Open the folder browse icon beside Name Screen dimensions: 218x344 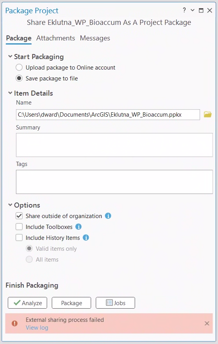pyautogui.click(x=207, y=115)
